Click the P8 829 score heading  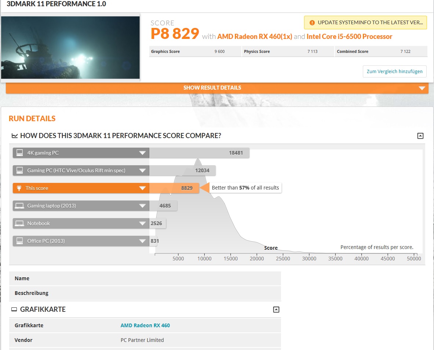coord(175,34)
